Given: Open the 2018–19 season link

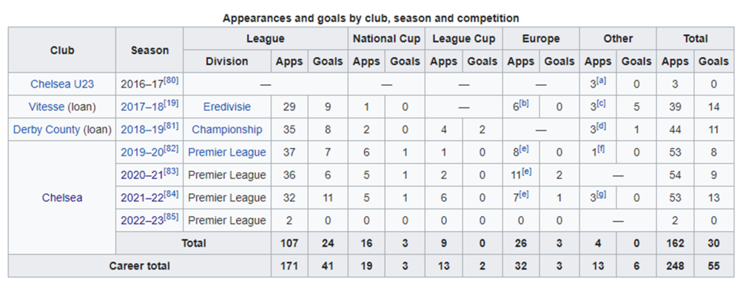Looking at the screenshot, I should click(142, 130).
